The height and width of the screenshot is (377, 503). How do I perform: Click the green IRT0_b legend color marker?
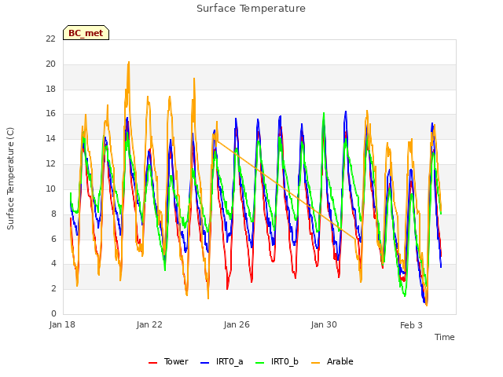(x=260, y=363)
